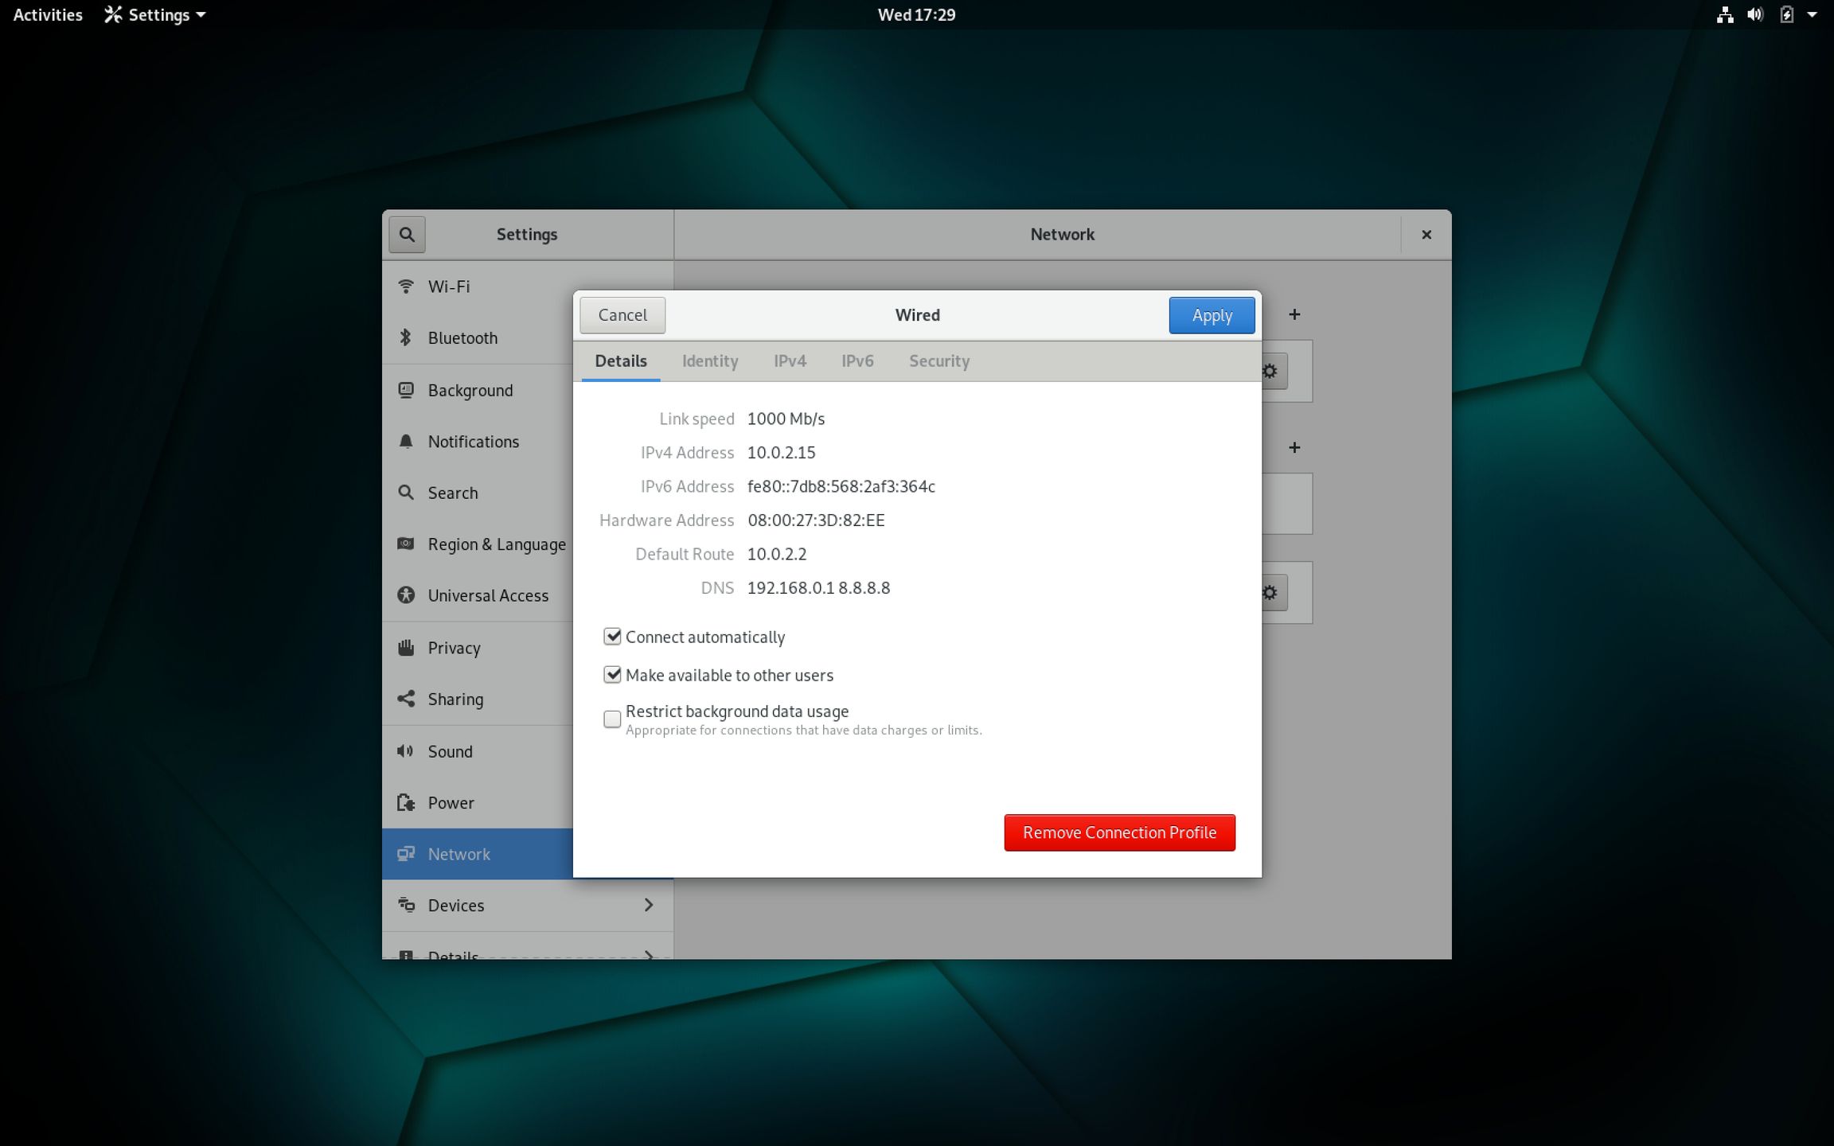Open Wi-Fi settings in sidebar
1834x1146 pixels.
449,286
